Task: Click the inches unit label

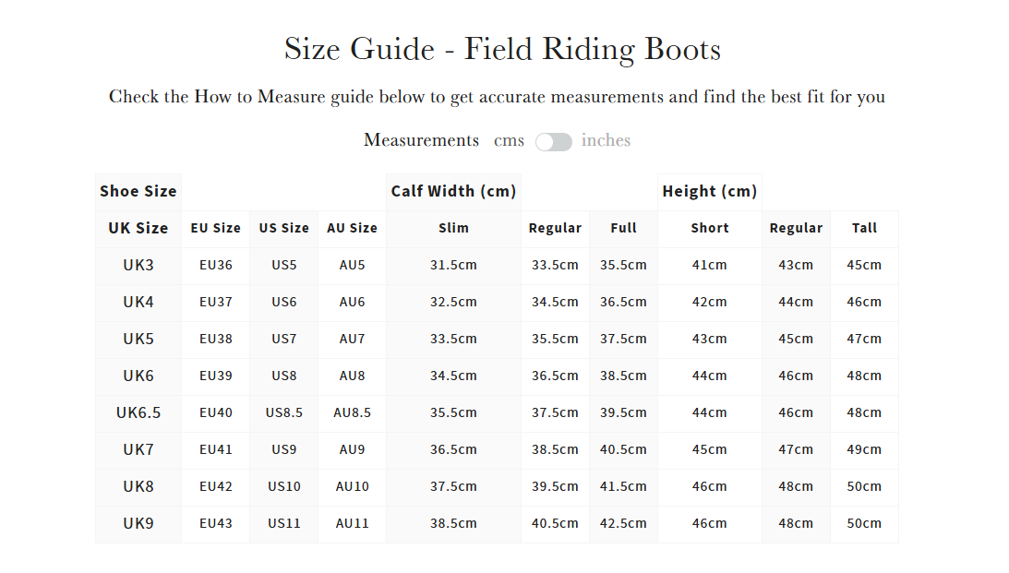Action: click(x=606, y=140)
